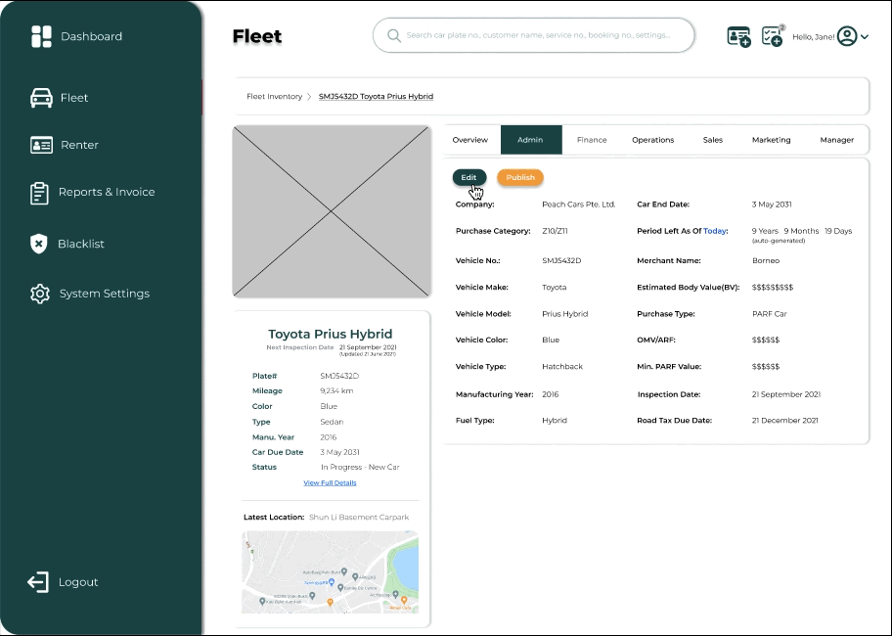
Task: Click the Toyota Prius Hybrid card title
Action: tap(331, 334)
